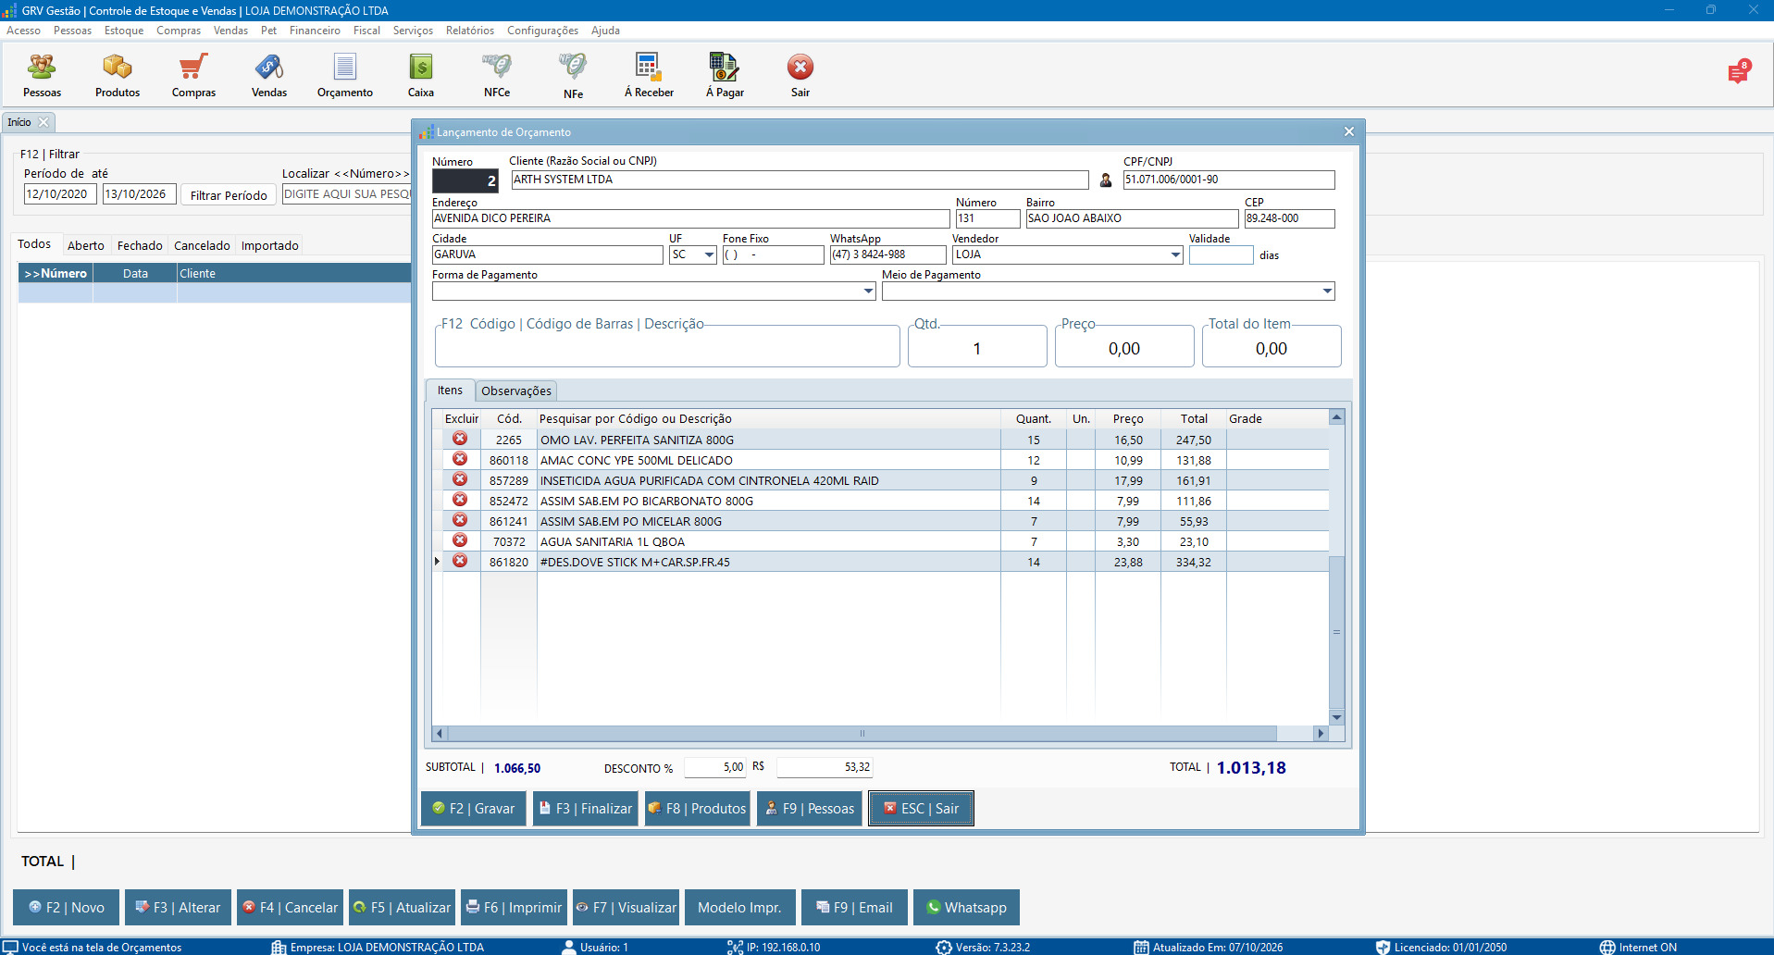Click the NFCe toolbar icon
Screen dimensions: 1774x955
(497, 75)
